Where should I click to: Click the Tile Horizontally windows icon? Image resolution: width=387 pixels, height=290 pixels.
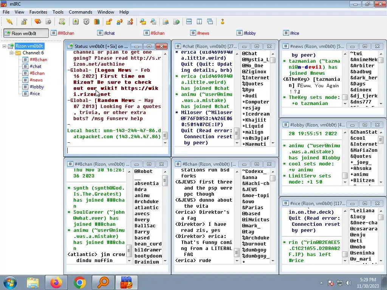point(189,22)
